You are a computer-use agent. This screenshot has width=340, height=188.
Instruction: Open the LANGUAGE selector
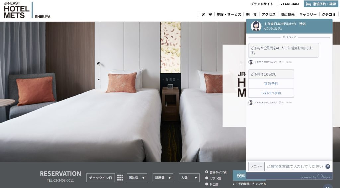click(290, 4)
